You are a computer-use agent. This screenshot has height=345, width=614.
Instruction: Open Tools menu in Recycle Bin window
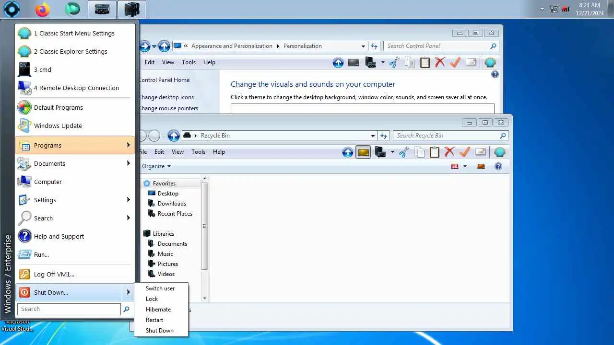tap(198, 152)
